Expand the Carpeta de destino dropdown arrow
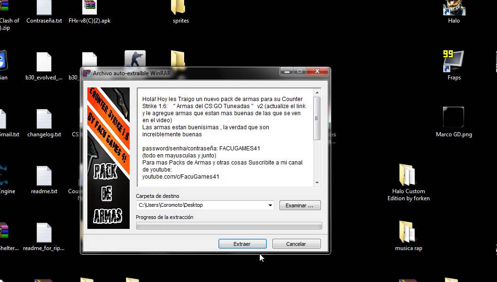Viewport: 497px width, 282px height. pos(270,205)
